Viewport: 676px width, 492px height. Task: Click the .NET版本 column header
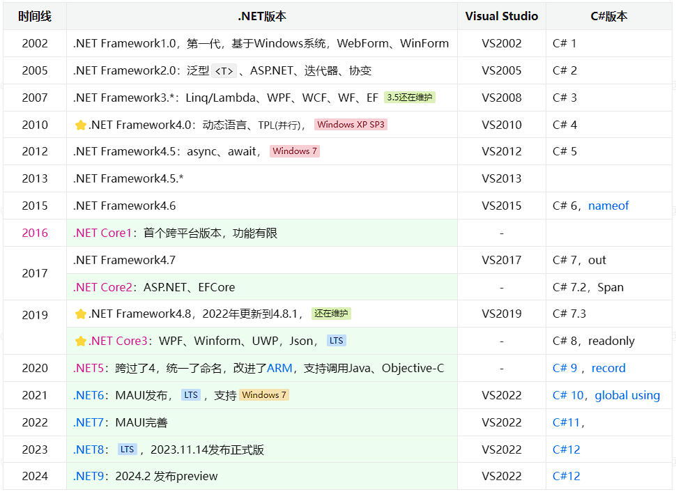coord(262,17)
